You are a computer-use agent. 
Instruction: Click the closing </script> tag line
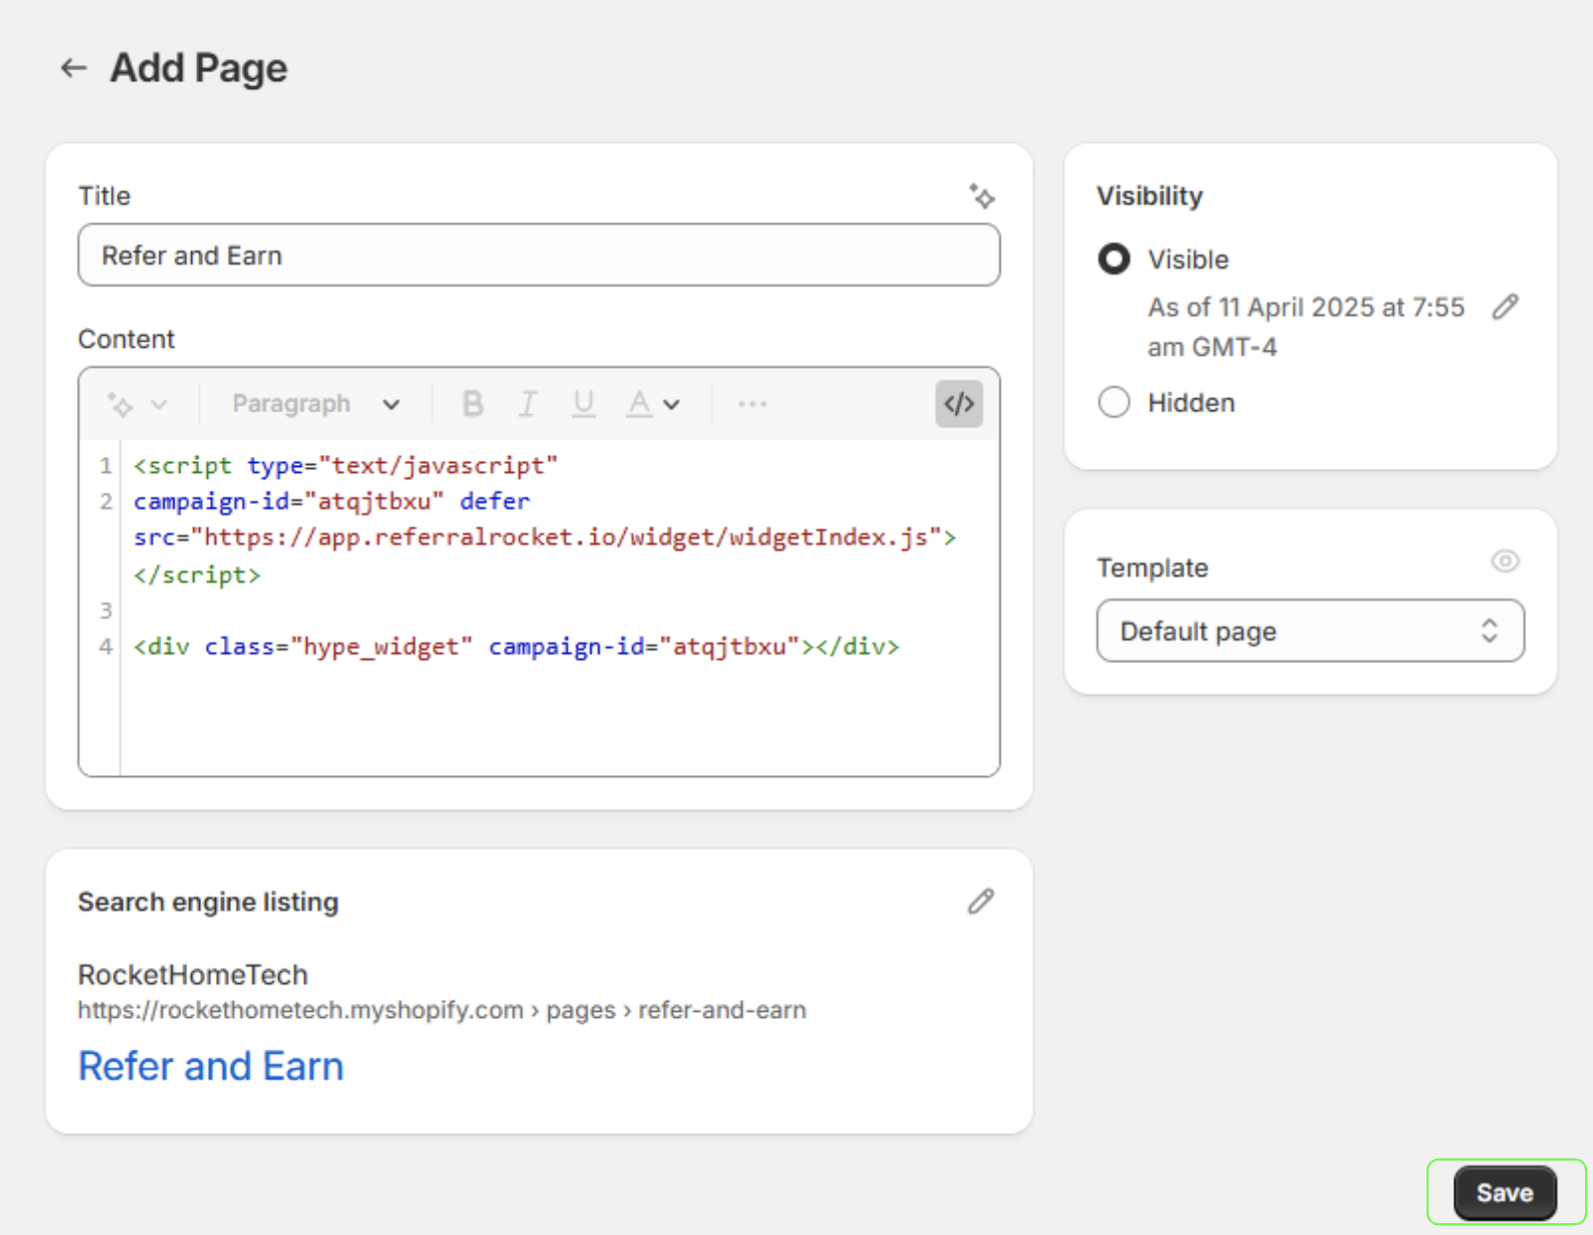197,575
